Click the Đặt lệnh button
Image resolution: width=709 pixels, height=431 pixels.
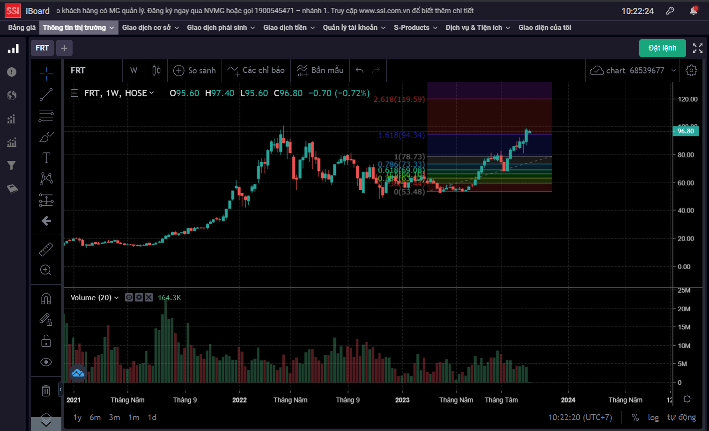pos(662,48)
